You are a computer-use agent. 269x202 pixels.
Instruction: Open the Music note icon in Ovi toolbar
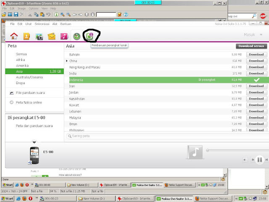pos(64,37)
